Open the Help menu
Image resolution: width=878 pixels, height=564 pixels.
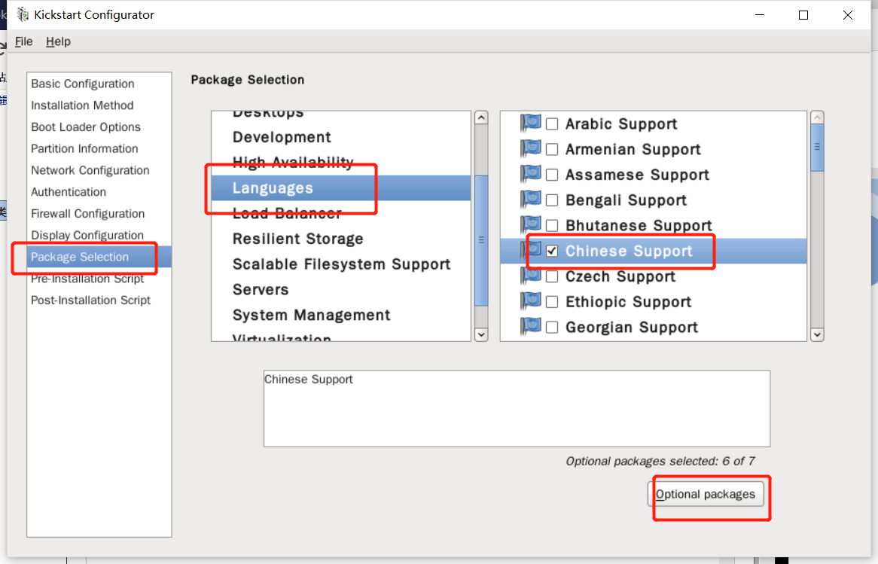[58, 41]
